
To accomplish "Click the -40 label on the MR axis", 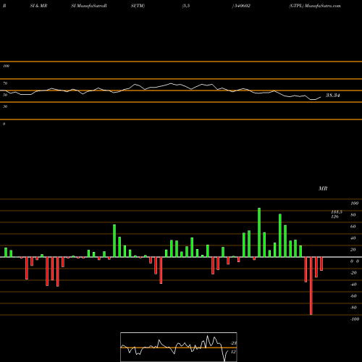I will point(353,285).
